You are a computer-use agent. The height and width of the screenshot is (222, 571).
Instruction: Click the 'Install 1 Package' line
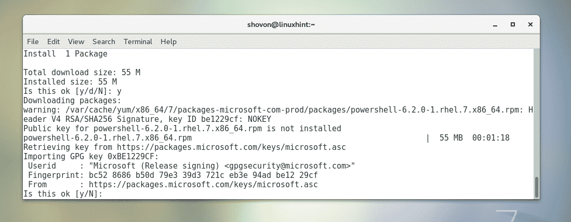pyautogui.click(x=65, y=53)
